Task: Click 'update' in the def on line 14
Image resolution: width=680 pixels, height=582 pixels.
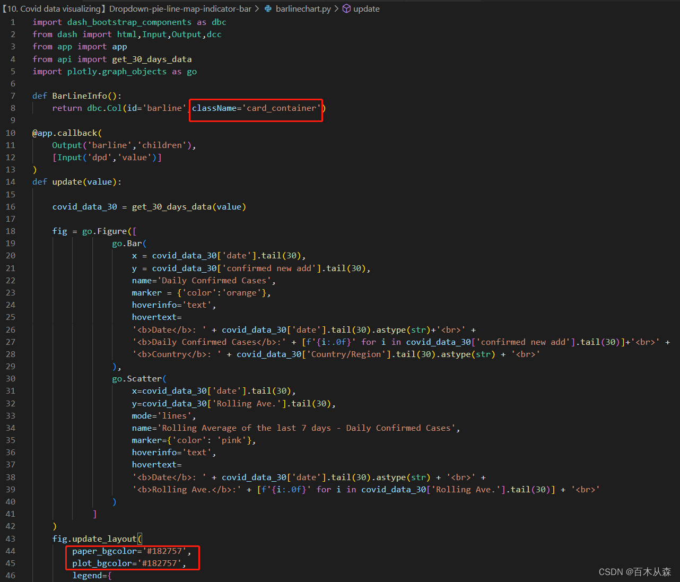Action: 67,182
